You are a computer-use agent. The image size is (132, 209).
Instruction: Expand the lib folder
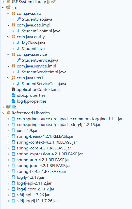pos(3,107)
